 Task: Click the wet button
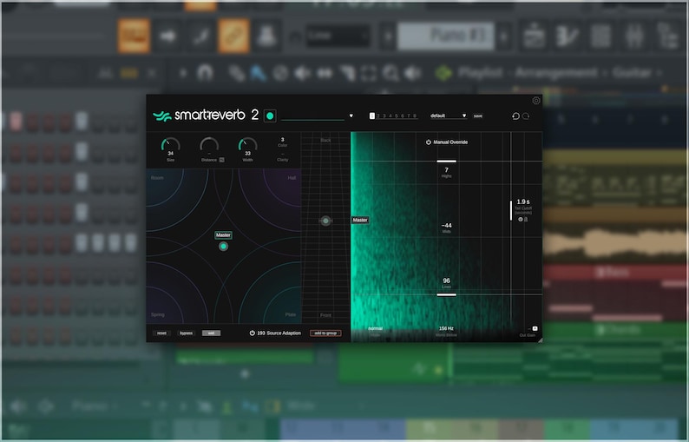point(212,333)
